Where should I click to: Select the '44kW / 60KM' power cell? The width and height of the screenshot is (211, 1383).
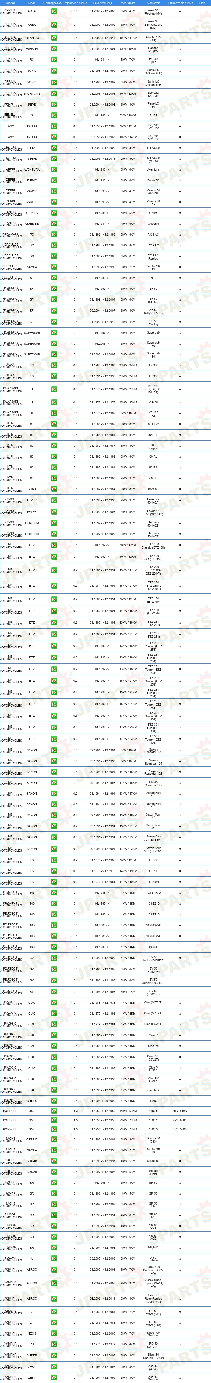[128, 1111]
